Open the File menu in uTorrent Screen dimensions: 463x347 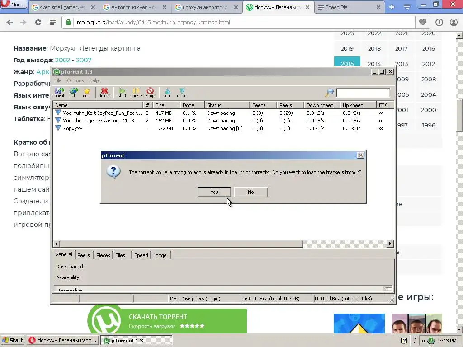58,80
